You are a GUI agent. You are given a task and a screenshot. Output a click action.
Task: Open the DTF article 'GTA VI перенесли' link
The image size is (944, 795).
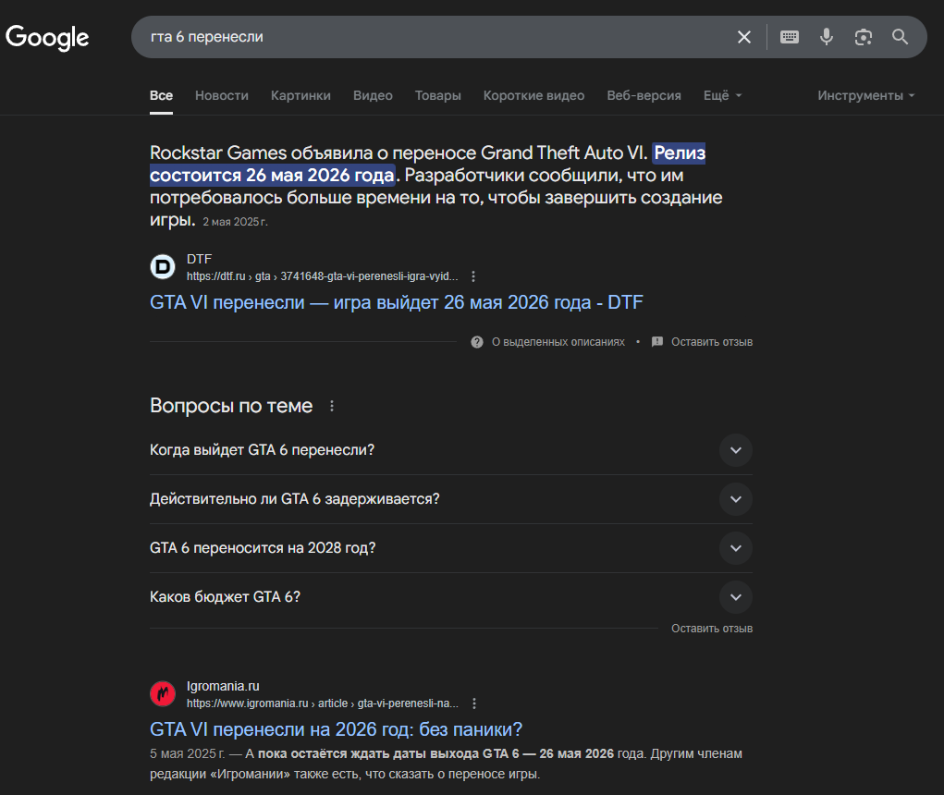pos(396,302)
